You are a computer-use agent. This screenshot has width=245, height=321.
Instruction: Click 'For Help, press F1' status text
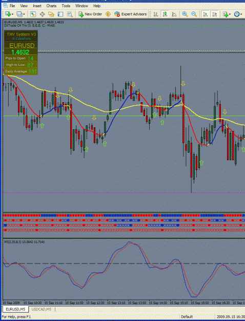(16, 317)
